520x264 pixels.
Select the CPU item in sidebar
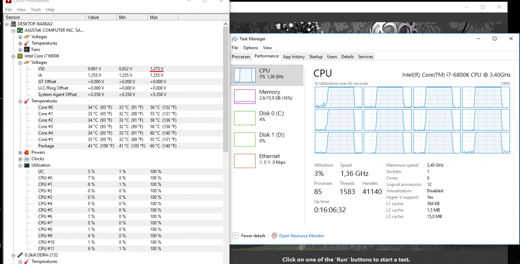click(267, 75)
